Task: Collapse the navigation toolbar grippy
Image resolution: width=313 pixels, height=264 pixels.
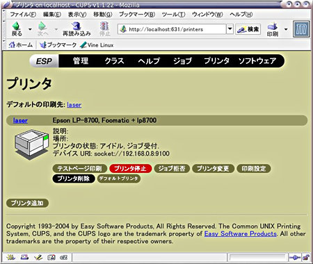Action: coord(4,29)
